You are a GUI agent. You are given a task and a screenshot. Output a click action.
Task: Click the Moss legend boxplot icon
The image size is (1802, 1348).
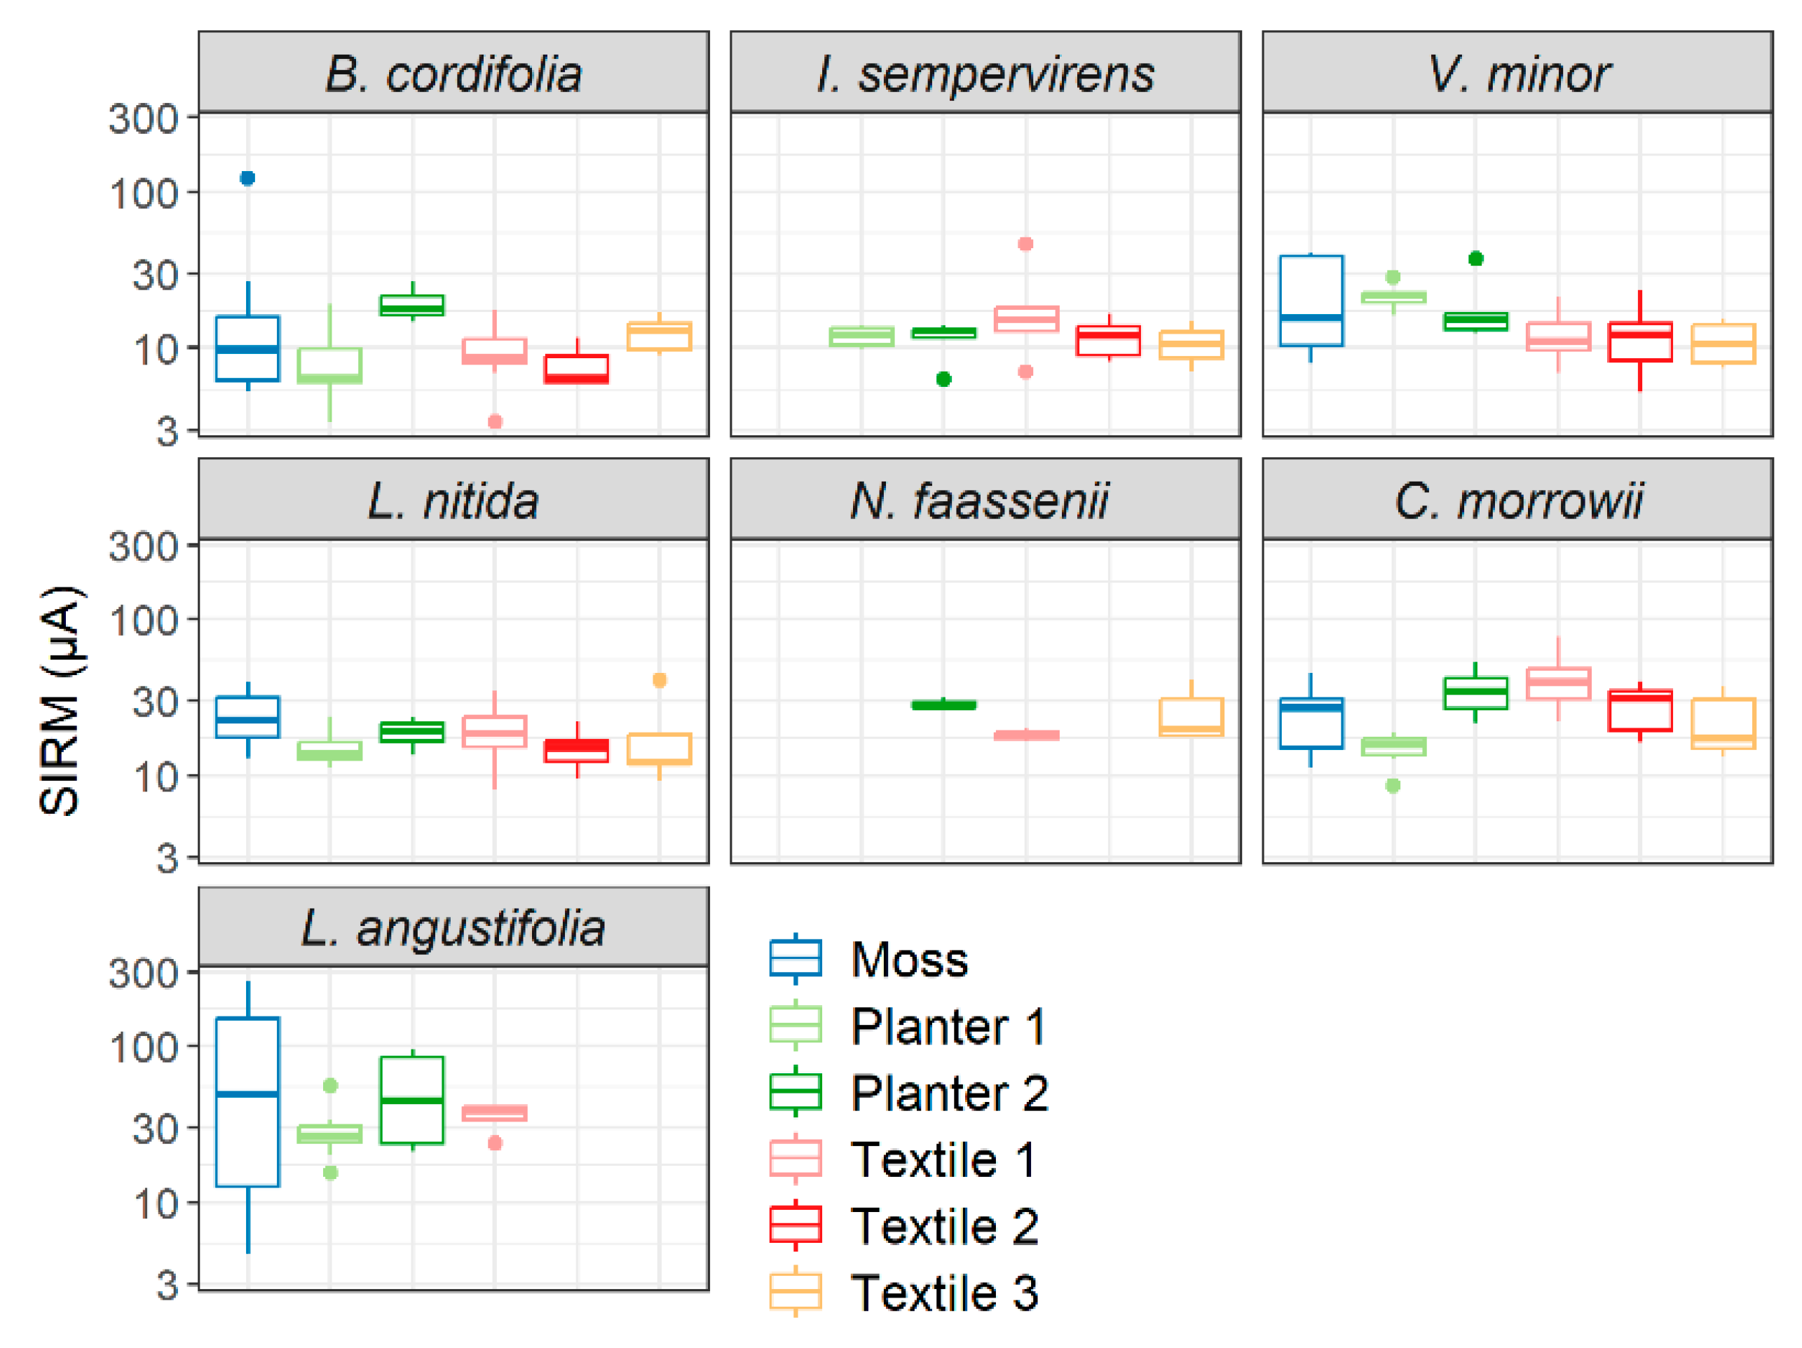[x=795, y=958]
